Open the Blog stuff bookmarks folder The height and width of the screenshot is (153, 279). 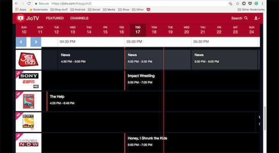click(59, 10)
